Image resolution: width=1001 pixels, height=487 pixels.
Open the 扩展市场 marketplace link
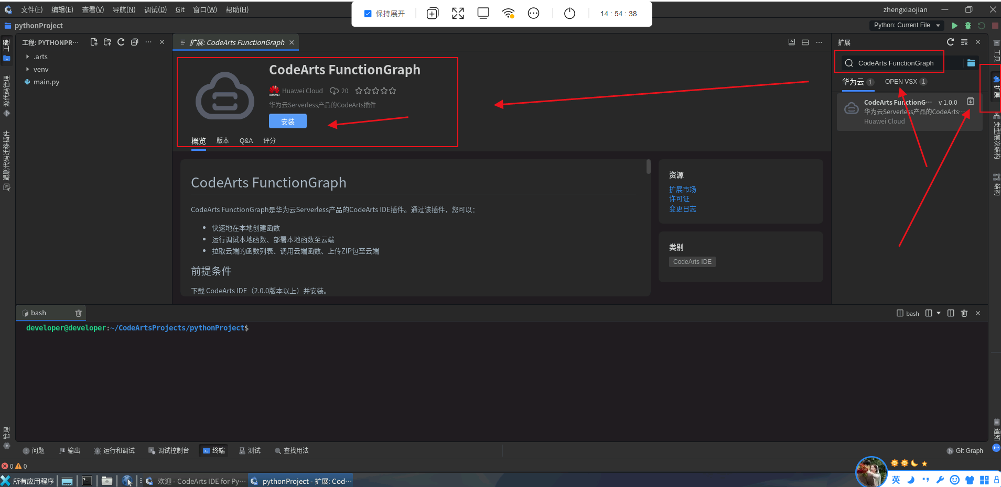683,190
